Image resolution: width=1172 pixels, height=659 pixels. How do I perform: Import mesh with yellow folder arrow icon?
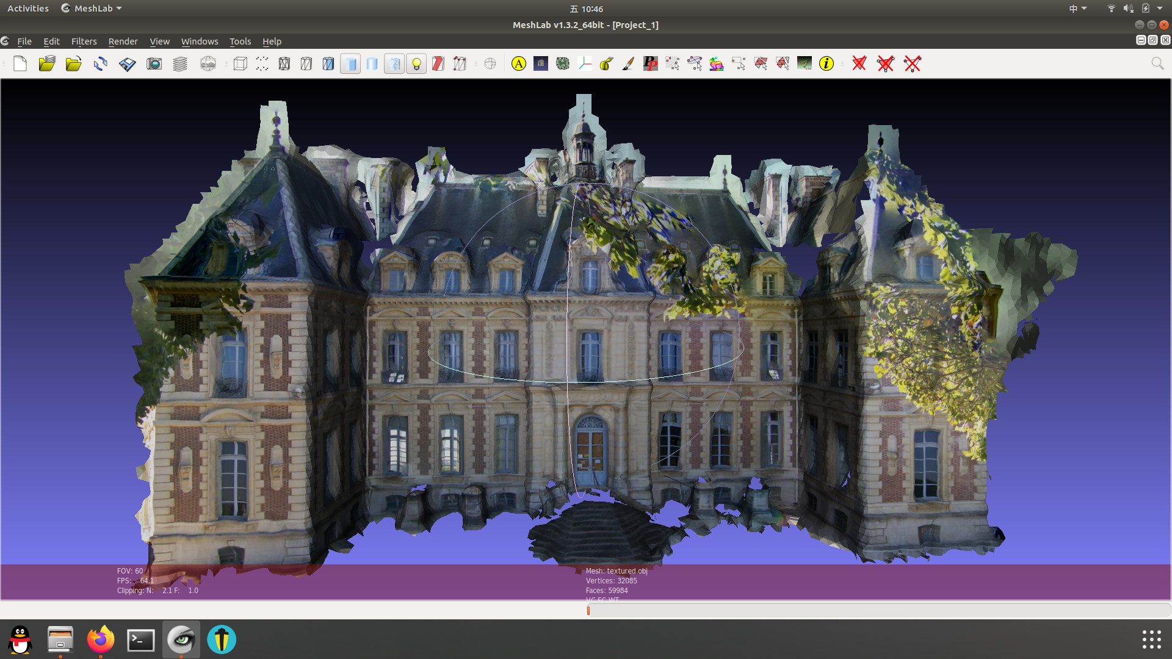[74, 63]
